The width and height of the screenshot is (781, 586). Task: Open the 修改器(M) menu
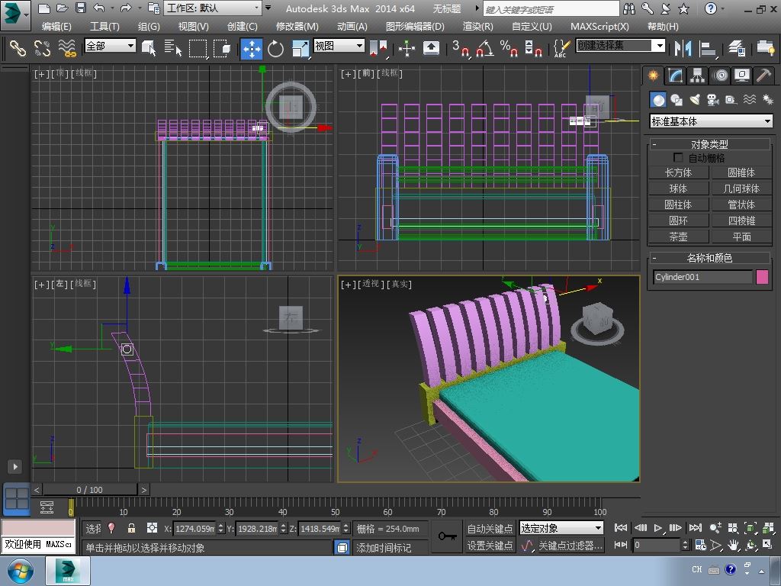[297, 26]
